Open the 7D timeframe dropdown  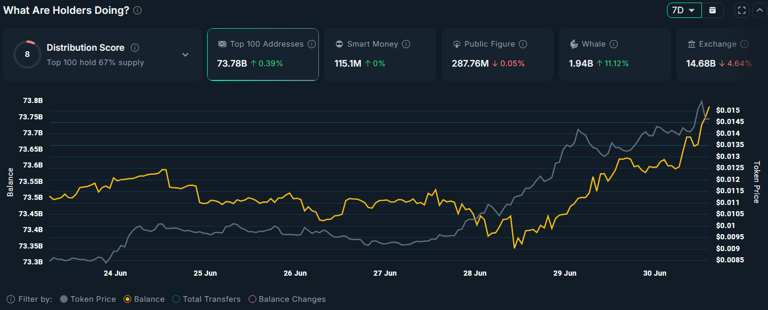click(x=684, y=10)
